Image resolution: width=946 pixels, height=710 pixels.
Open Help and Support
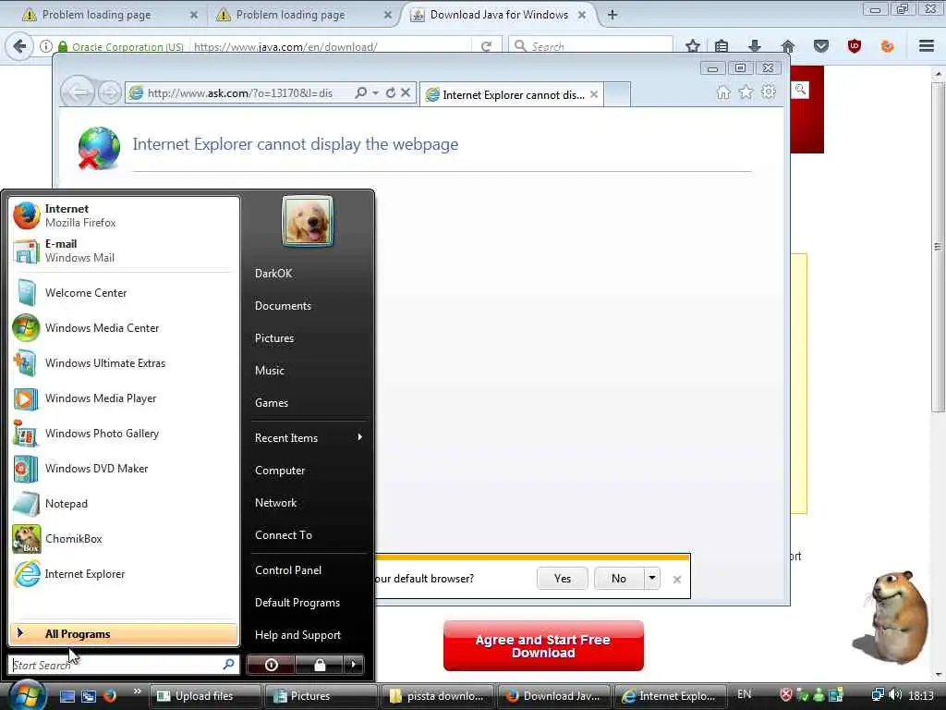[298, 635]
